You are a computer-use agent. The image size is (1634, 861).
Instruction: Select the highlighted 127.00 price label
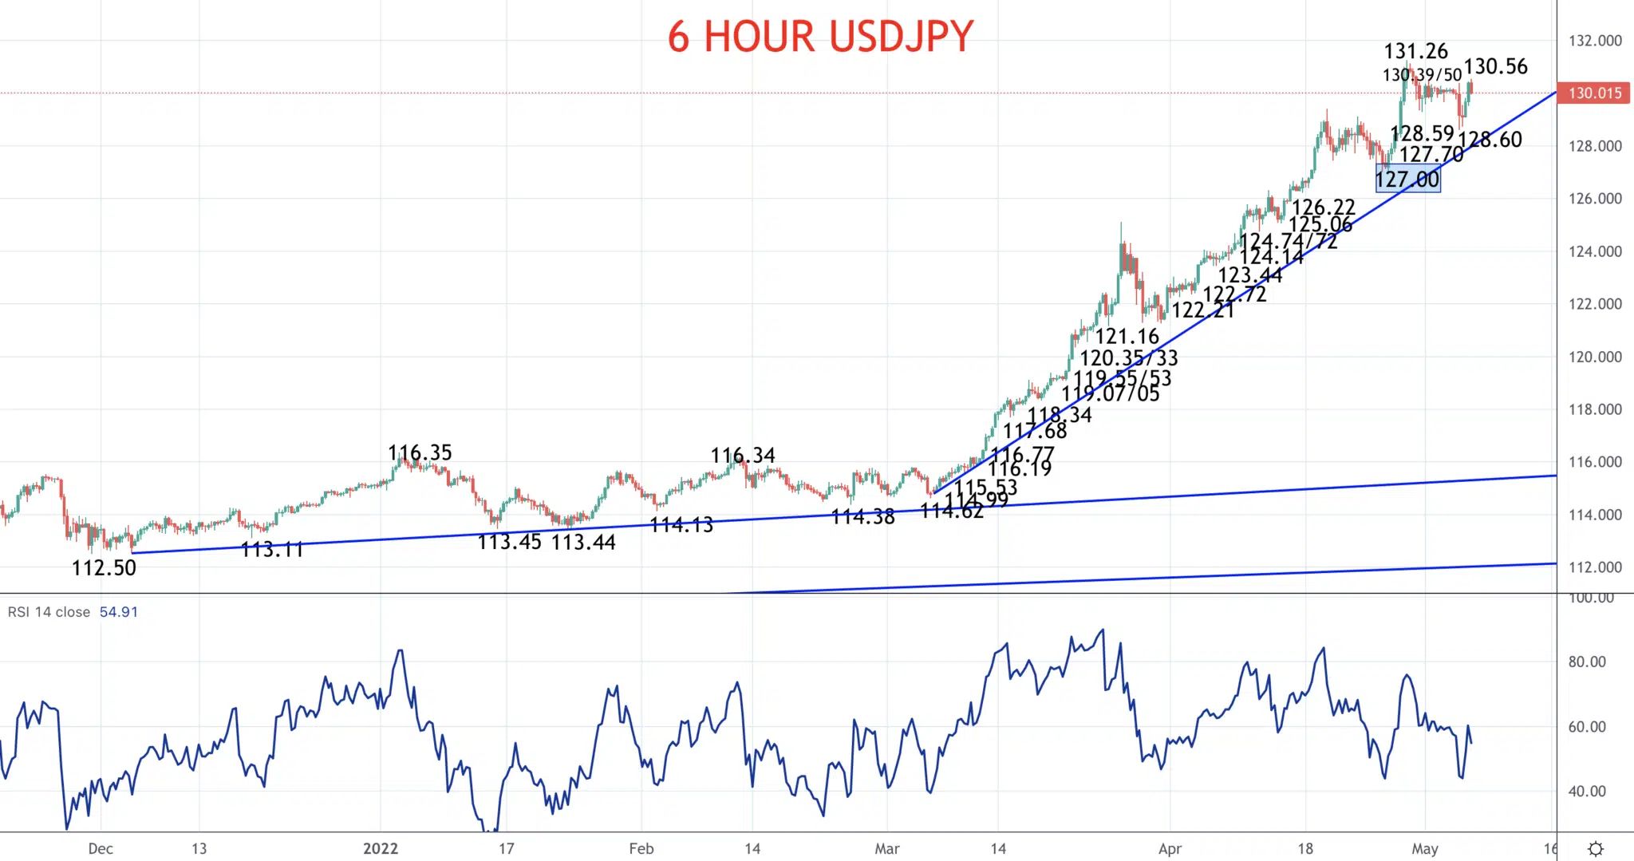[x=1408, y=179]
